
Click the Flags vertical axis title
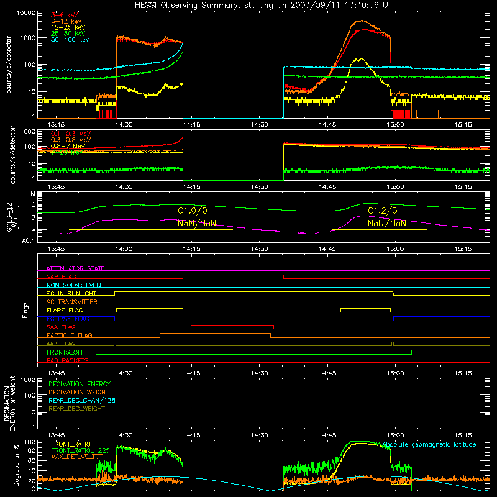(25, 310)
